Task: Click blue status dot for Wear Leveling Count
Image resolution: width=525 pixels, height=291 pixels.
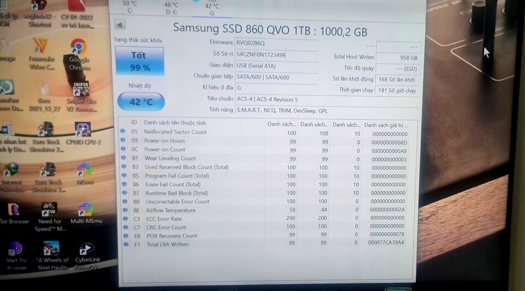Action: 124,158
